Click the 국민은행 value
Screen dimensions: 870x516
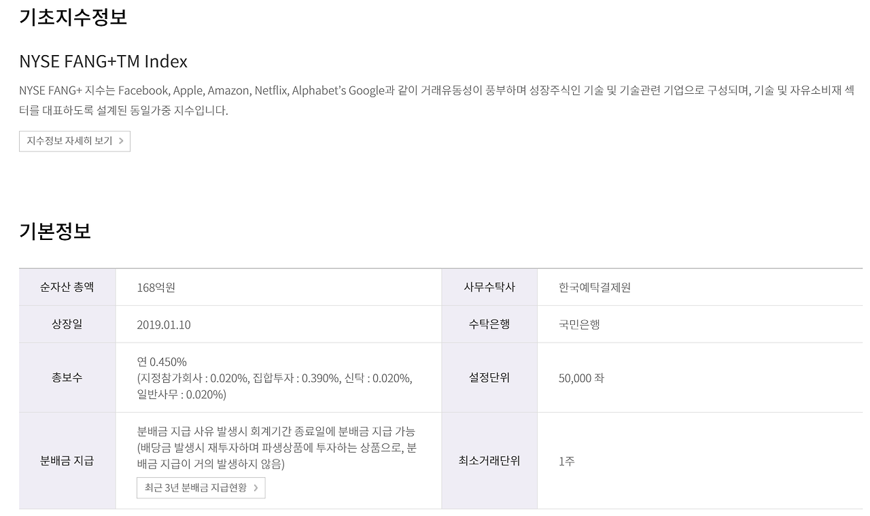(579, 325)
